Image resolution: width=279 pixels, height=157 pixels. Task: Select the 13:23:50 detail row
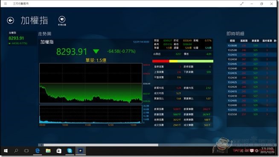tap(252, 114)
